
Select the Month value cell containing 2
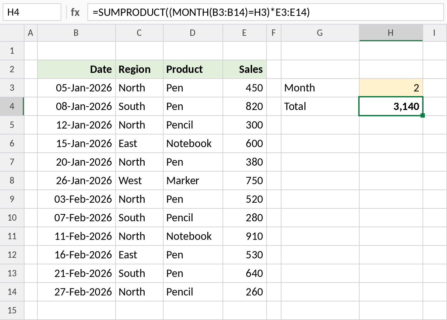[x=391, y=88]
